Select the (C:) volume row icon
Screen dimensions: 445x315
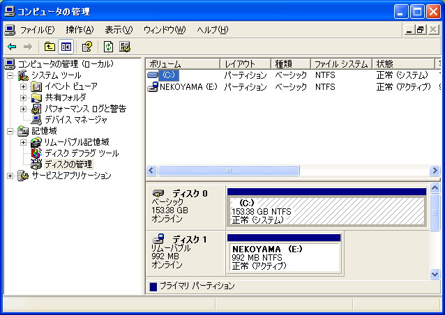(153, 75)
